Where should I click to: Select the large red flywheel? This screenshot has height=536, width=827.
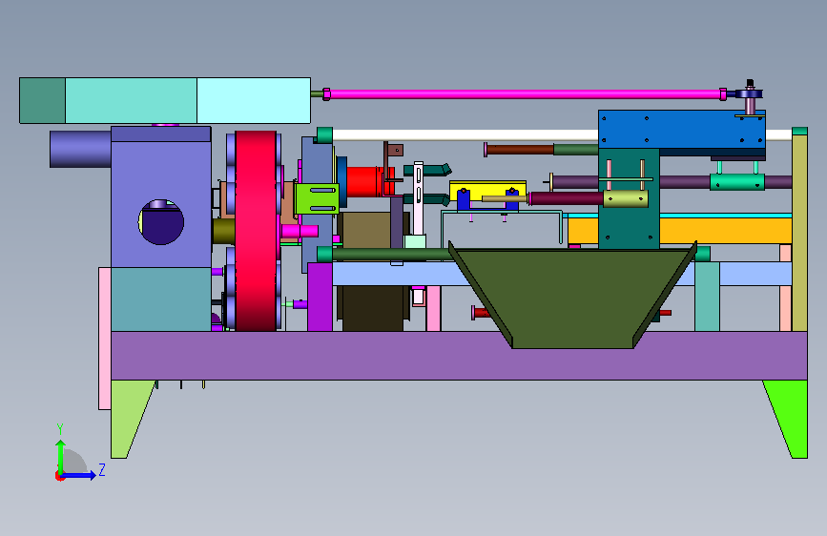click(256, 231)
